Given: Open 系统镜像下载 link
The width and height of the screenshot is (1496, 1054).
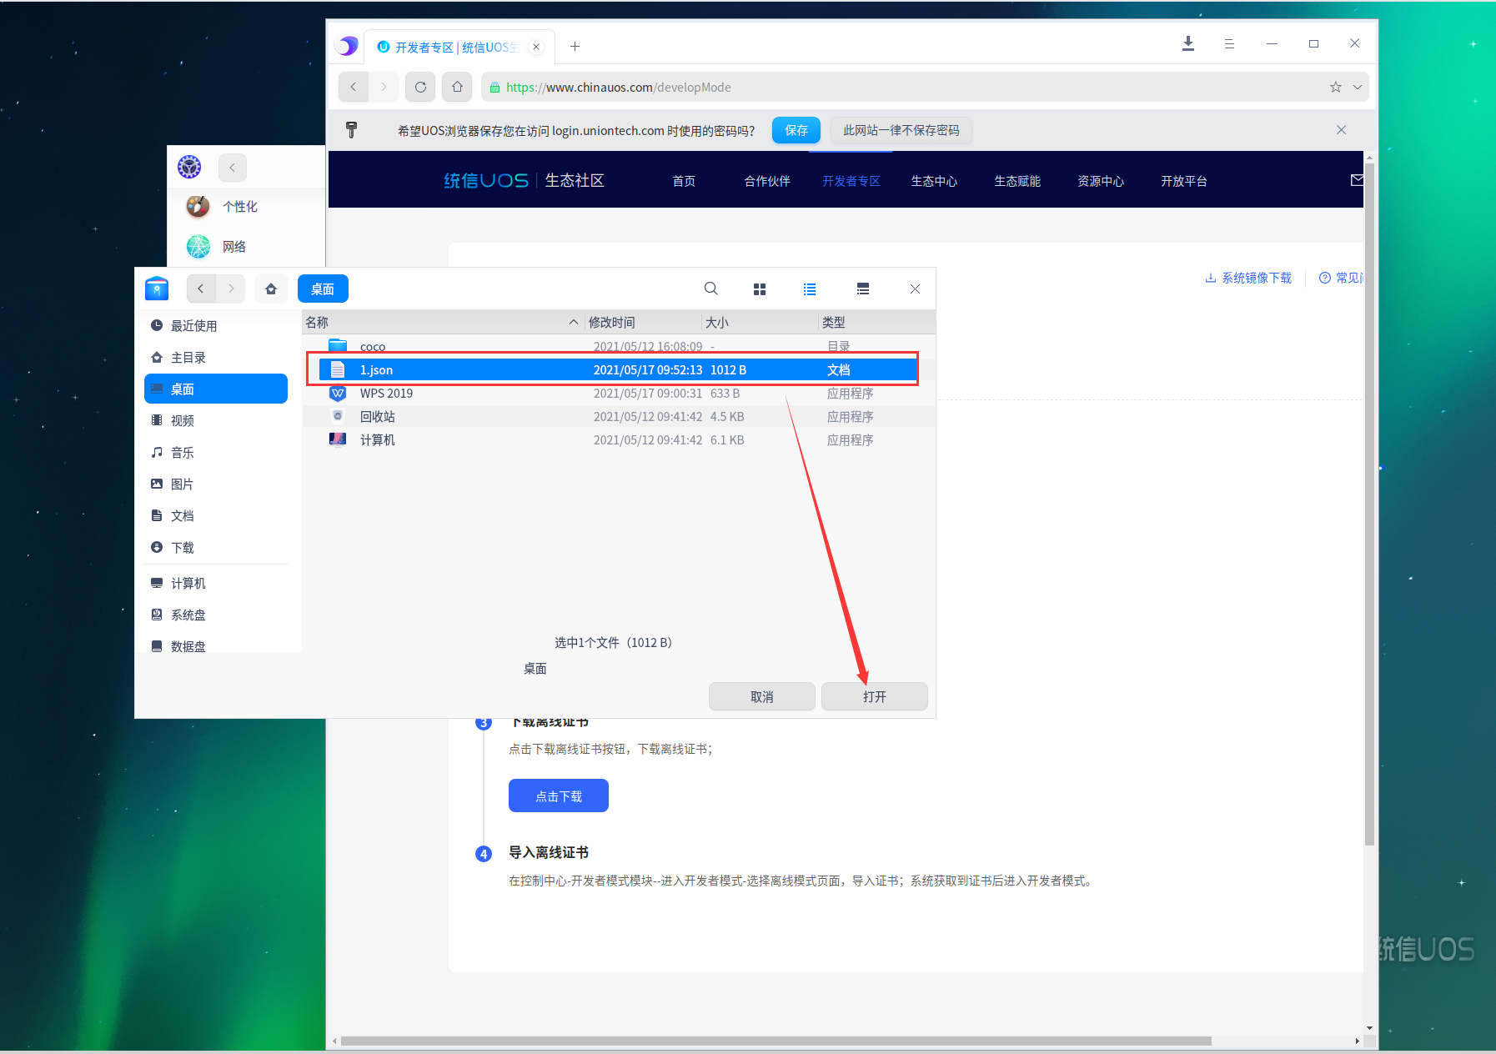Looking at the screenshot, I should 1248,278.
